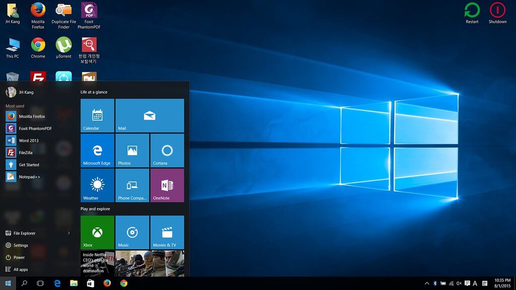Open Task View on taskbar
This screenshot has width=516, height=290.
point(40,283)
